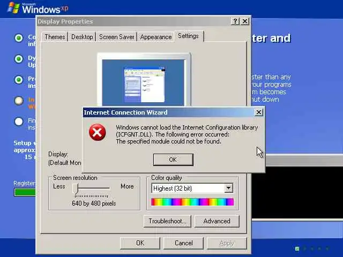This screenshot has height=257, width=343.
Task: Click the second green setup step indicator
Action: 19,59
